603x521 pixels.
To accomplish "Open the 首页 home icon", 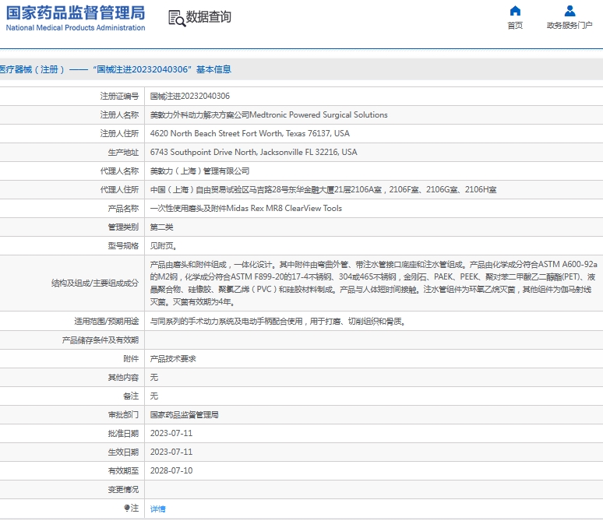I will [x=515, y=11].
